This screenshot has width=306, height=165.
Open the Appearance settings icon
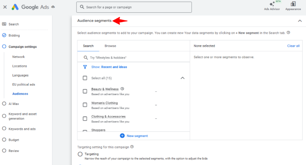coord(293,4)
